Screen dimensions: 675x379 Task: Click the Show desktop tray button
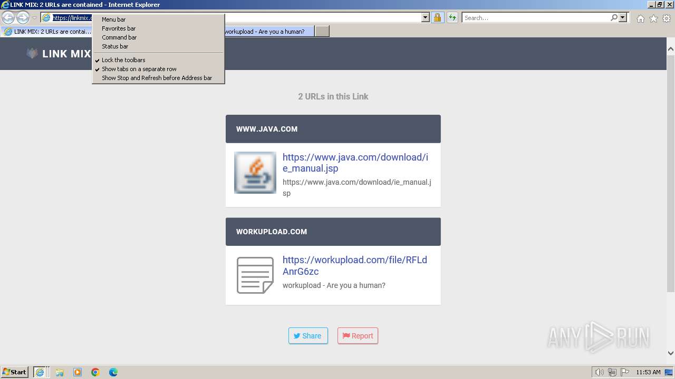click(x=669, y=372)
